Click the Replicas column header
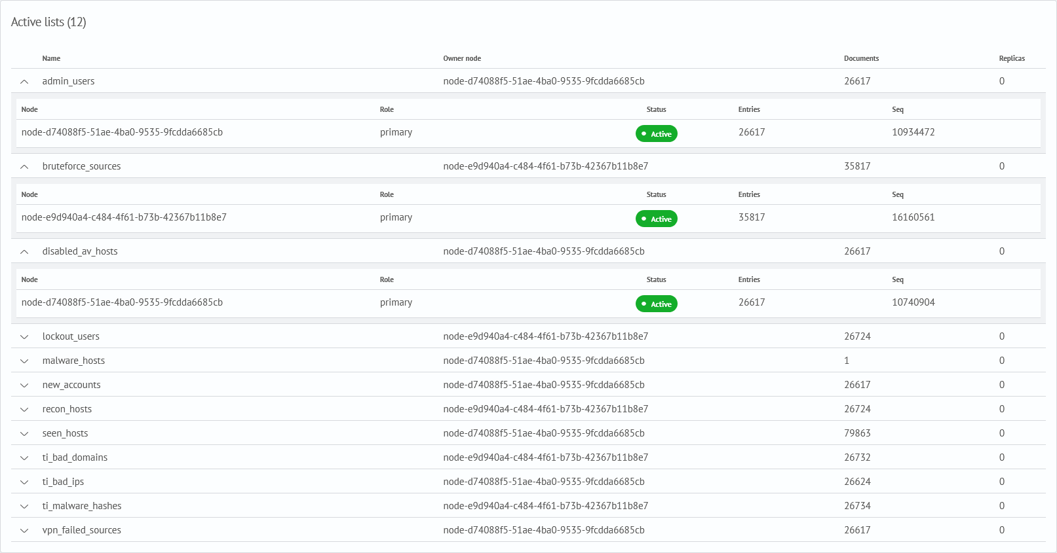1057x553 pixels. pyautogui.click(x=1012, y=58)
